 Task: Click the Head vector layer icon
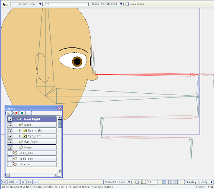pos(21,147)
